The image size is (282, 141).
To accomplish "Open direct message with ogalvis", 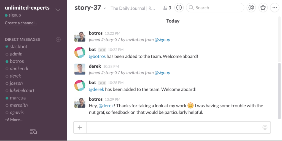I will [17, 113].
